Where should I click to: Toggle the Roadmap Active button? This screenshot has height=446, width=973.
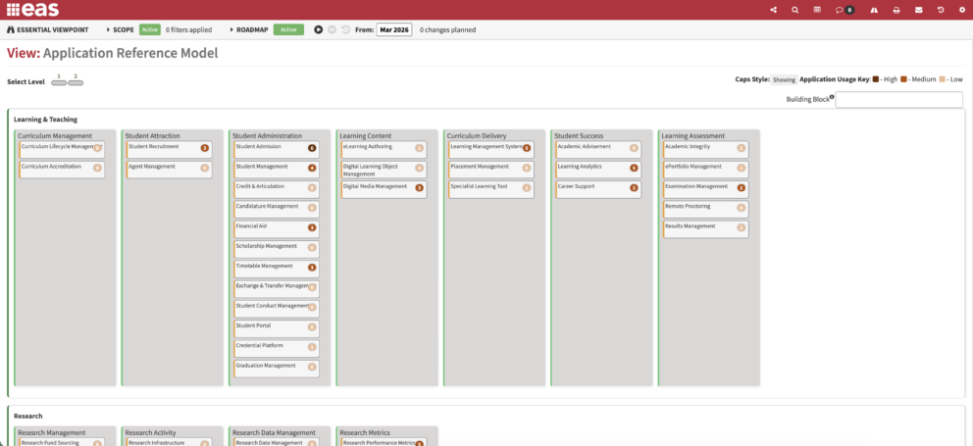coord(288,29)
